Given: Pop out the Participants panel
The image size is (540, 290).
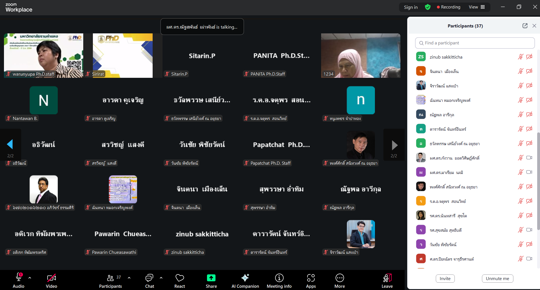Looking at the screenshot, I should [525, 26].
